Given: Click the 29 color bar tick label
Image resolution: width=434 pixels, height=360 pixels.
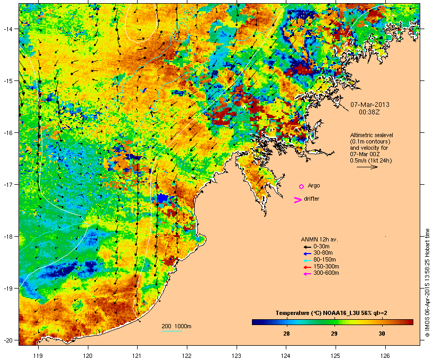Looking at the screenshot, I should [x=334, y=334].
